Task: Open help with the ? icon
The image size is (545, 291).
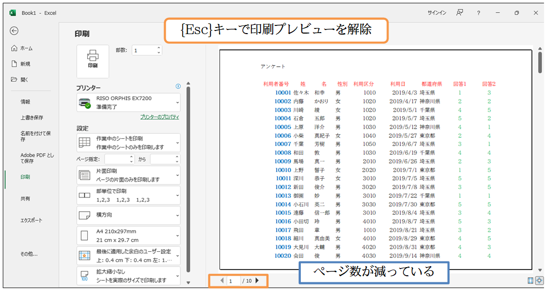Action: [479, 13]
